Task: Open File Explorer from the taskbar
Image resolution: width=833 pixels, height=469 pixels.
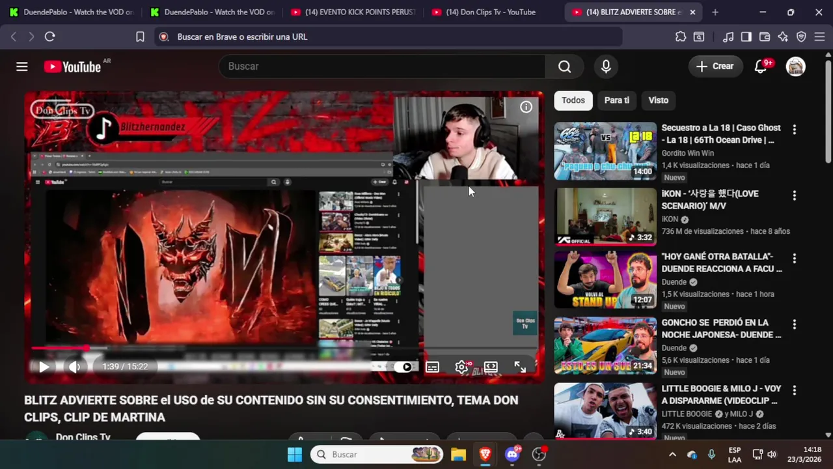Action: point(458,454)
